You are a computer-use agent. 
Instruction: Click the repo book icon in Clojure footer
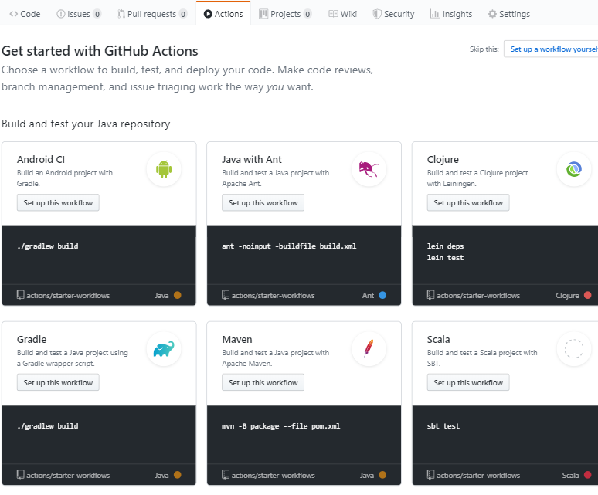(430, 295)
